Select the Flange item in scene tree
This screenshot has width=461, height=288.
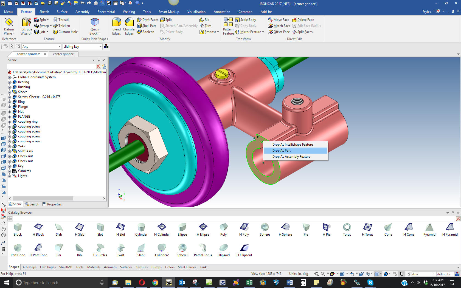[x=23, y=107]
